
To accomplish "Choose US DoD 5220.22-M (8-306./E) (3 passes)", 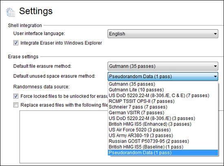I will 163,118.
